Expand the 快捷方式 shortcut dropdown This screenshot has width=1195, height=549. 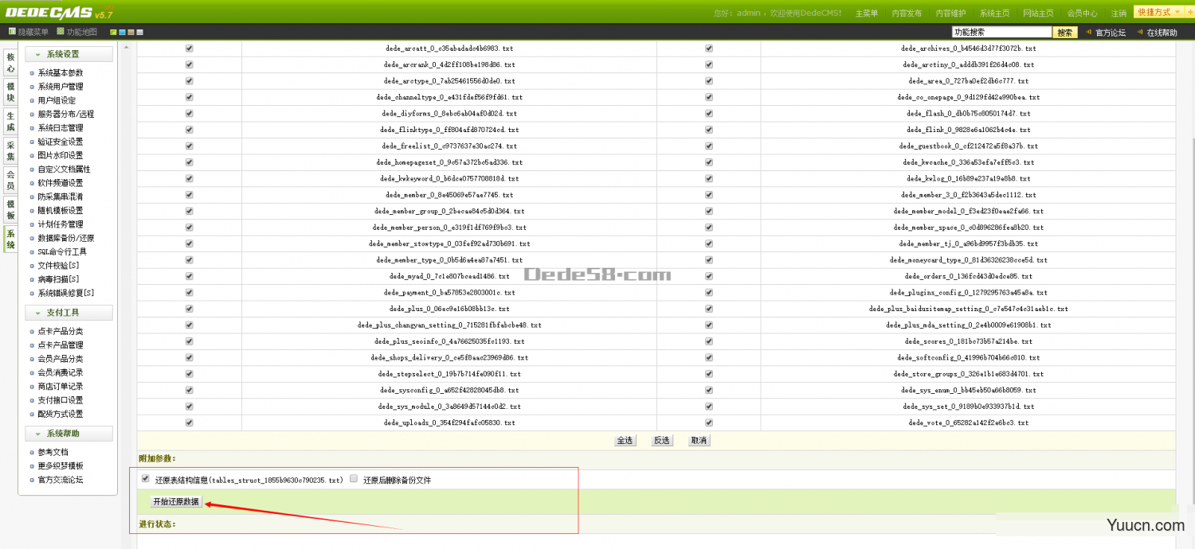1158,12
